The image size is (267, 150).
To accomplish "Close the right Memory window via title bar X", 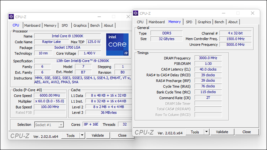I will click(x=252, y=13).
